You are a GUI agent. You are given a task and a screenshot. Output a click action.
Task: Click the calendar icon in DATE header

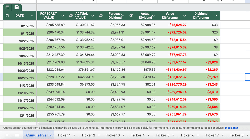tap(7, 16)
